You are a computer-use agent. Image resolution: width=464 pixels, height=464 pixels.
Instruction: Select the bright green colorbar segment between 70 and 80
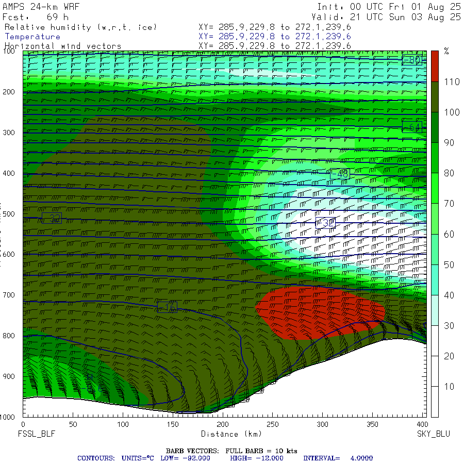coord(435,188)
